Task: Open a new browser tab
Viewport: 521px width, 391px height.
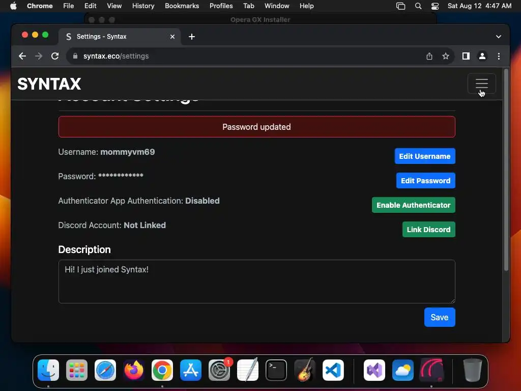Action: [x=192, y=37]
